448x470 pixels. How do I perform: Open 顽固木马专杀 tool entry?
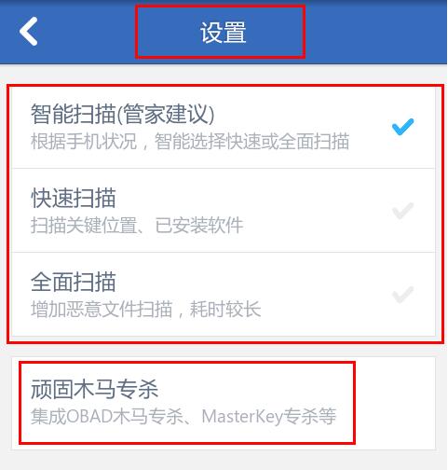tap(224, 404)
